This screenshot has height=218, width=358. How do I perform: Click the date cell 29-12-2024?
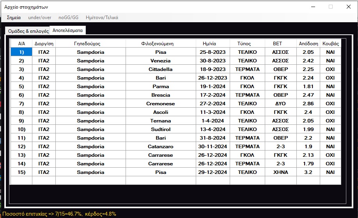213,172
